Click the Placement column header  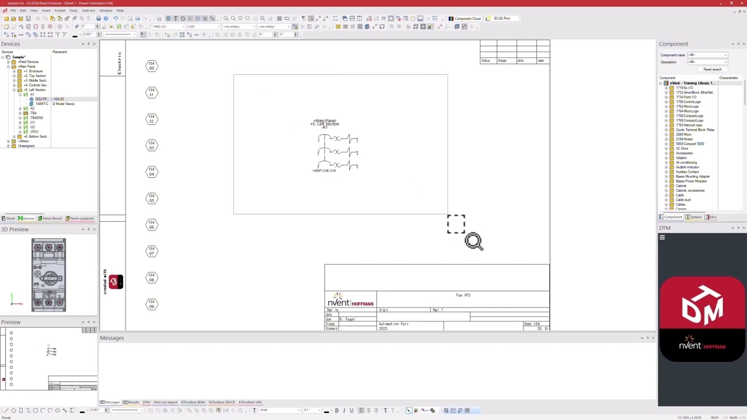60,52
